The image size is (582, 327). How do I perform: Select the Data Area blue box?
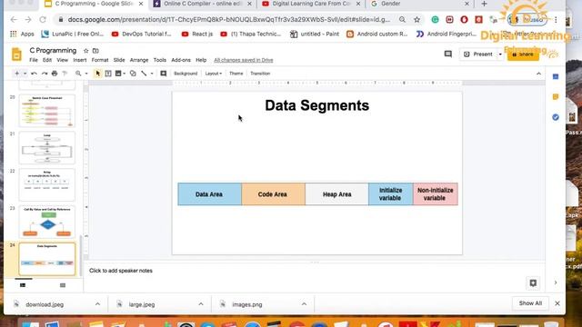pyautogui.click(x=210, y=193)
